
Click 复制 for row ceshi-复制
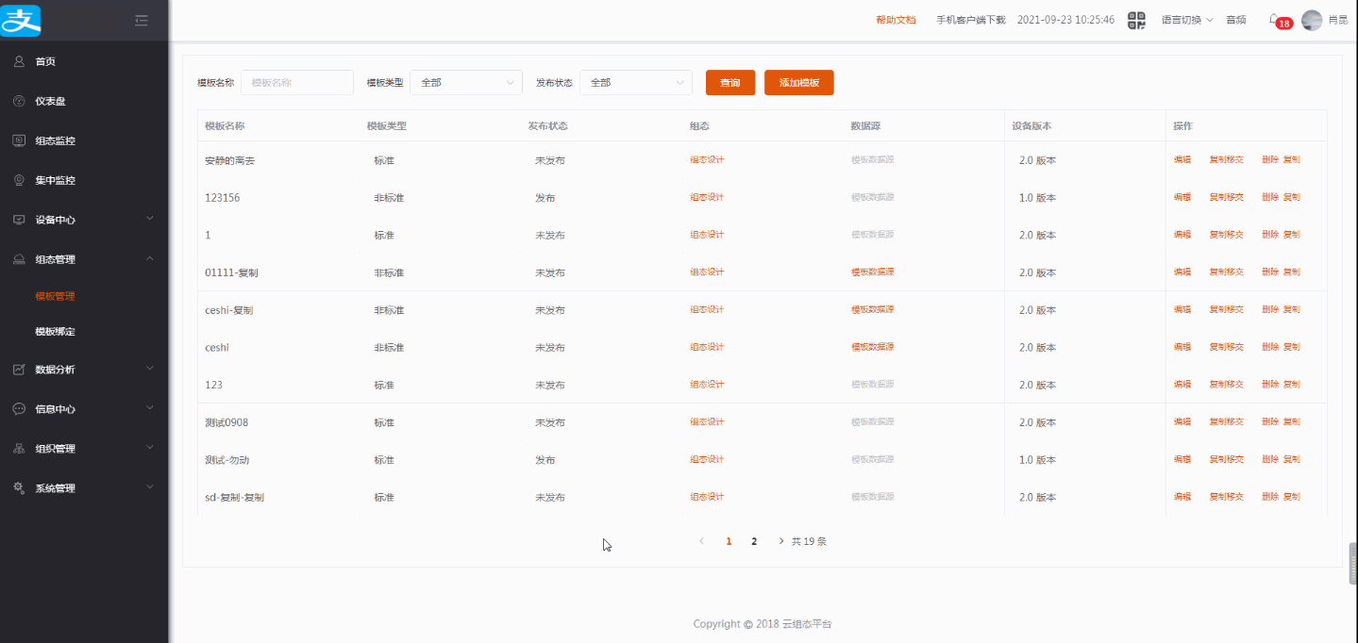(x=1292, y=309)
